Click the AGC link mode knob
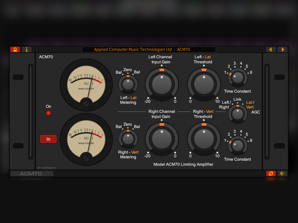298x223 pixels. click(238, 114)
